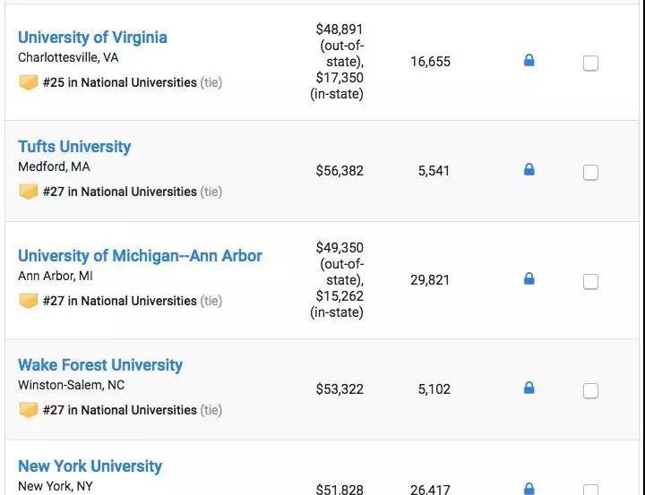Image resolution: width=645 pixels, height=495 pixels.
Task: Toggle the New York University checkbox
Action: [590, 490]
